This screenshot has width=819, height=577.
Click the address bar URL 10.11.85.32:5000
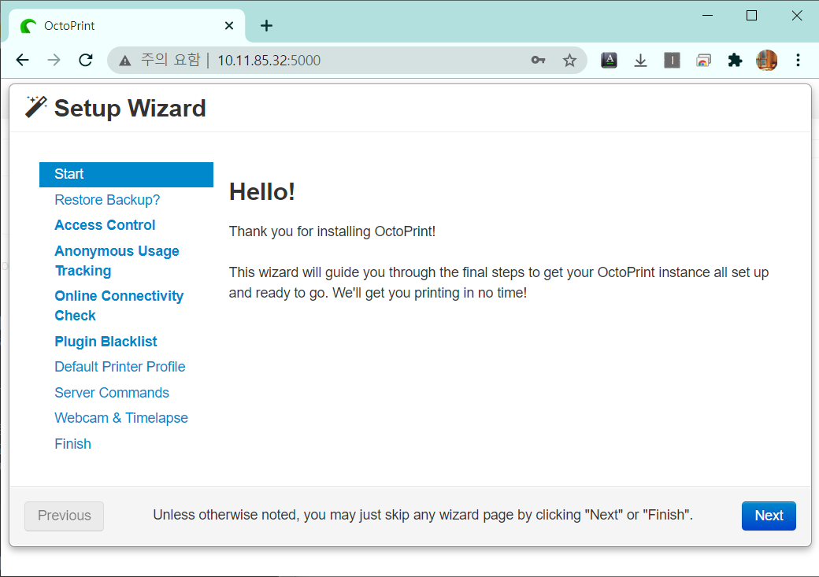click(x=269, y=61)
